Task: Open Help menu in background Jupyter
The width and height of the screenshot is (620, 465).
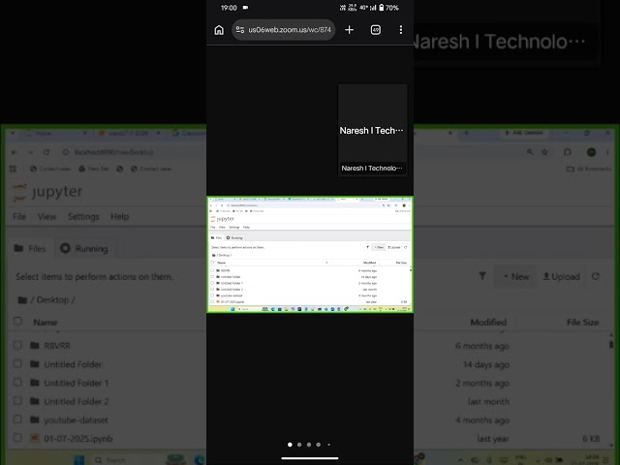Action: 119,217
